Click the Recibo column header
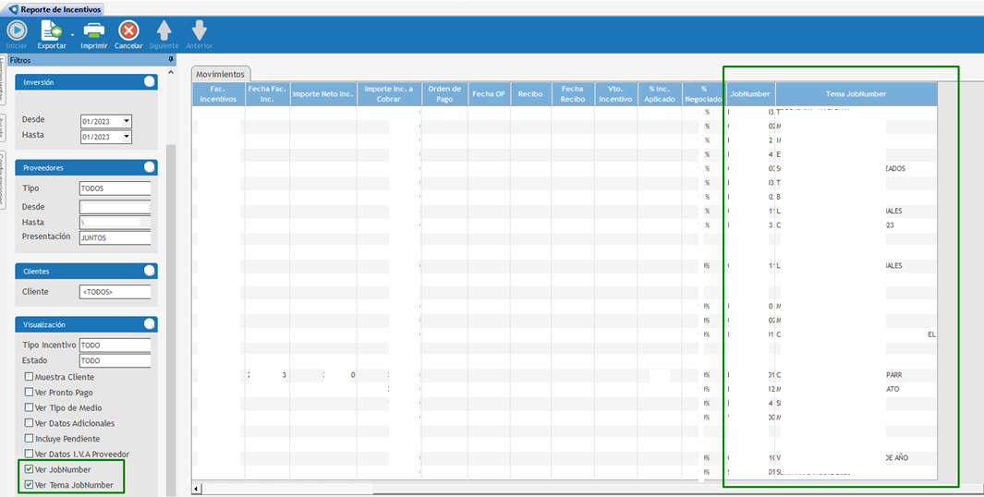 click(x=530, y=94)
